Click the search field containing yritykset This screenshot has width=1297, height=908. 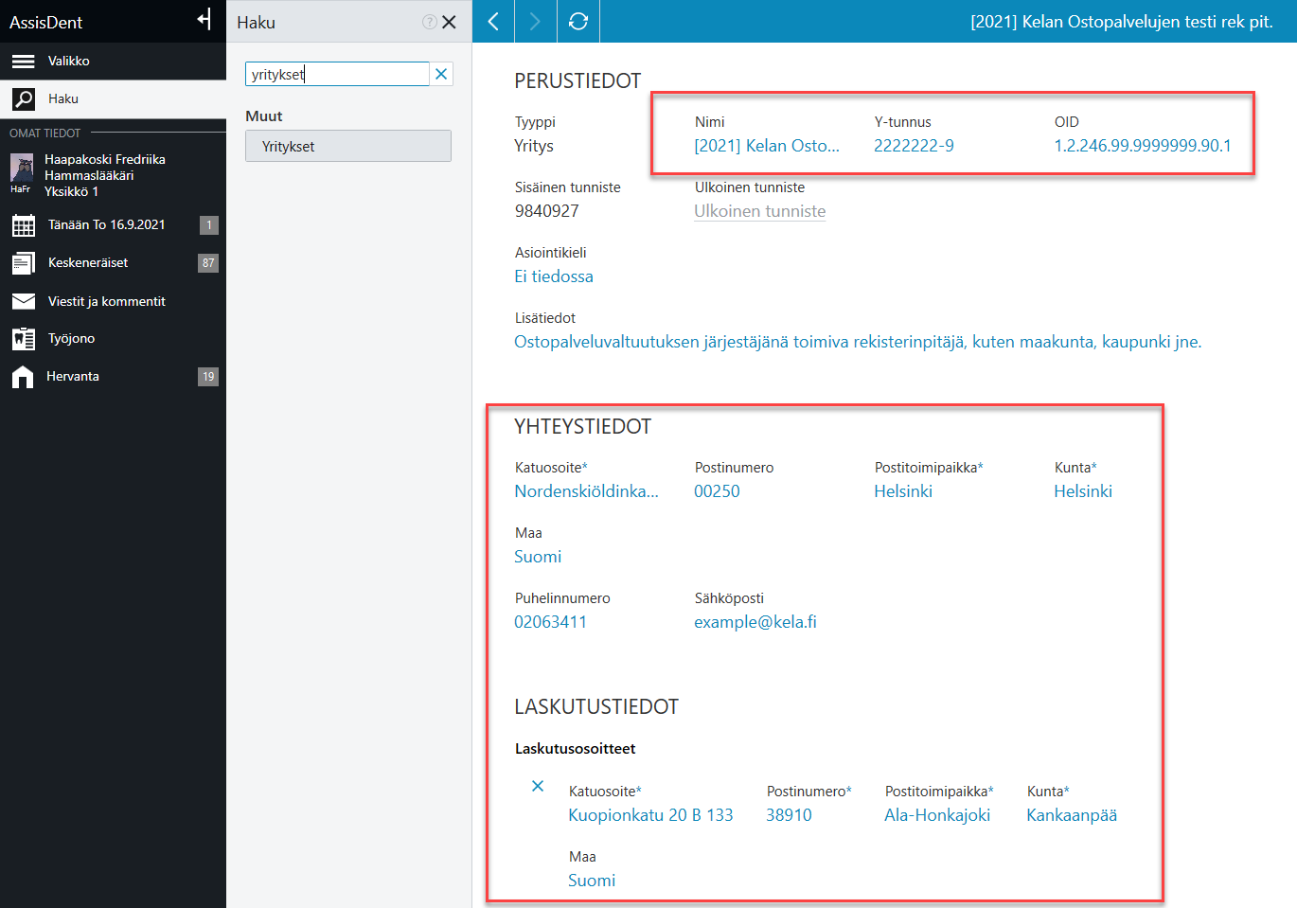click(337, 74)
